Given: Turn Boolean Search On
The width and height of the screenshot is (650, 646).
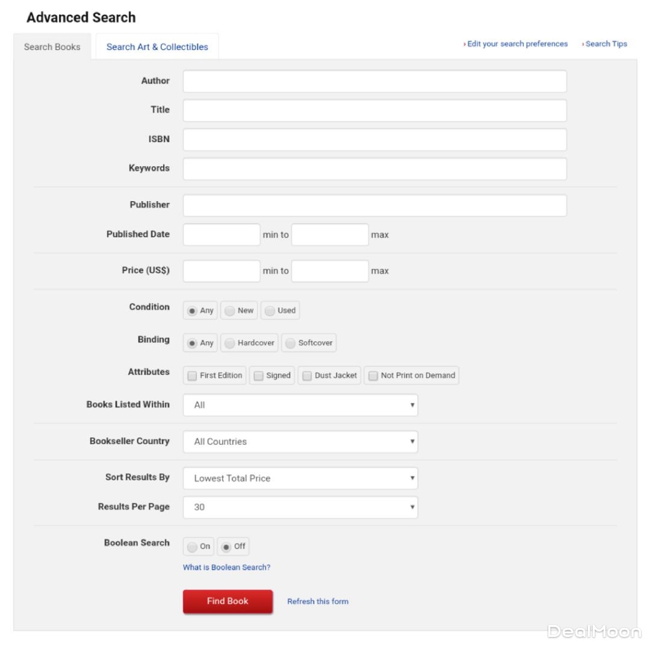Looking at the screenshot, I should (193, 547).
